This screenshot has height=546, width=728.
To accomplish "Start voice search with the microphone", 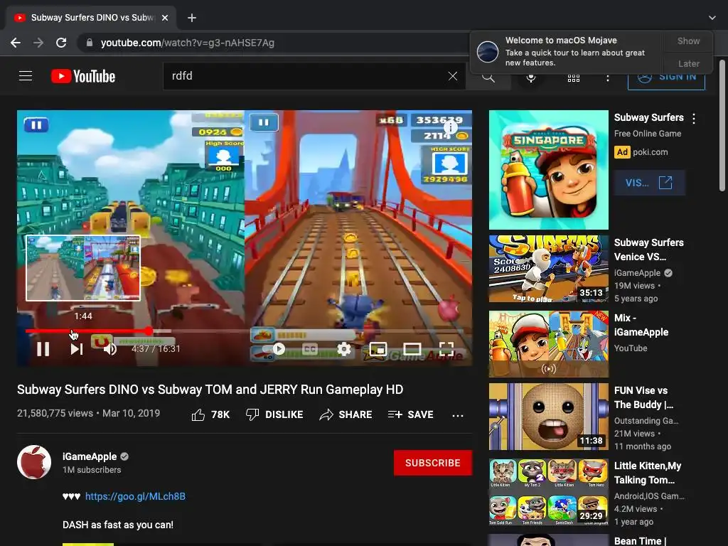I will click(531, 77).
